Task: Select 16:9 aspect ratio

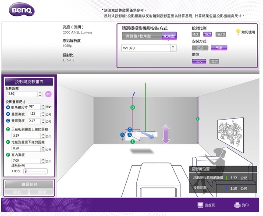Action: (x=207, y=34)
